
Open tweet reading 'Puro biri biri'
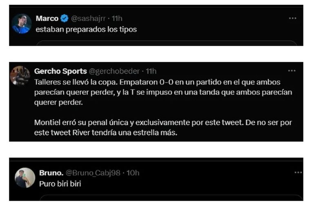[x=60, y=184]
